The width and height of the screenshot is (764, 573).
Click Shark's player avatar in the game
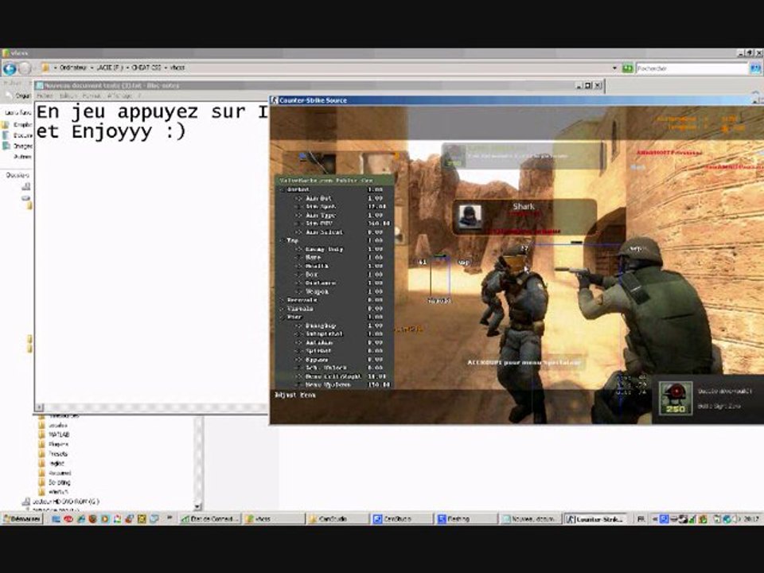coord(470,216)
